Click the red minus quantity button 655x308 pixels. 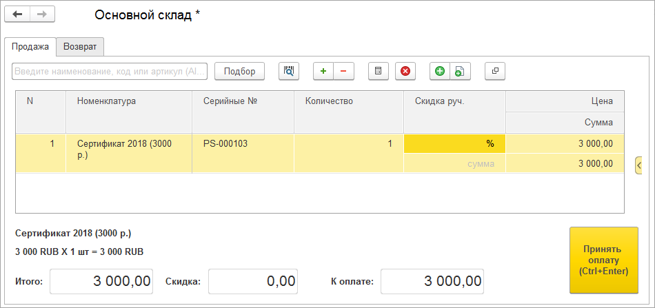point(343,71)
